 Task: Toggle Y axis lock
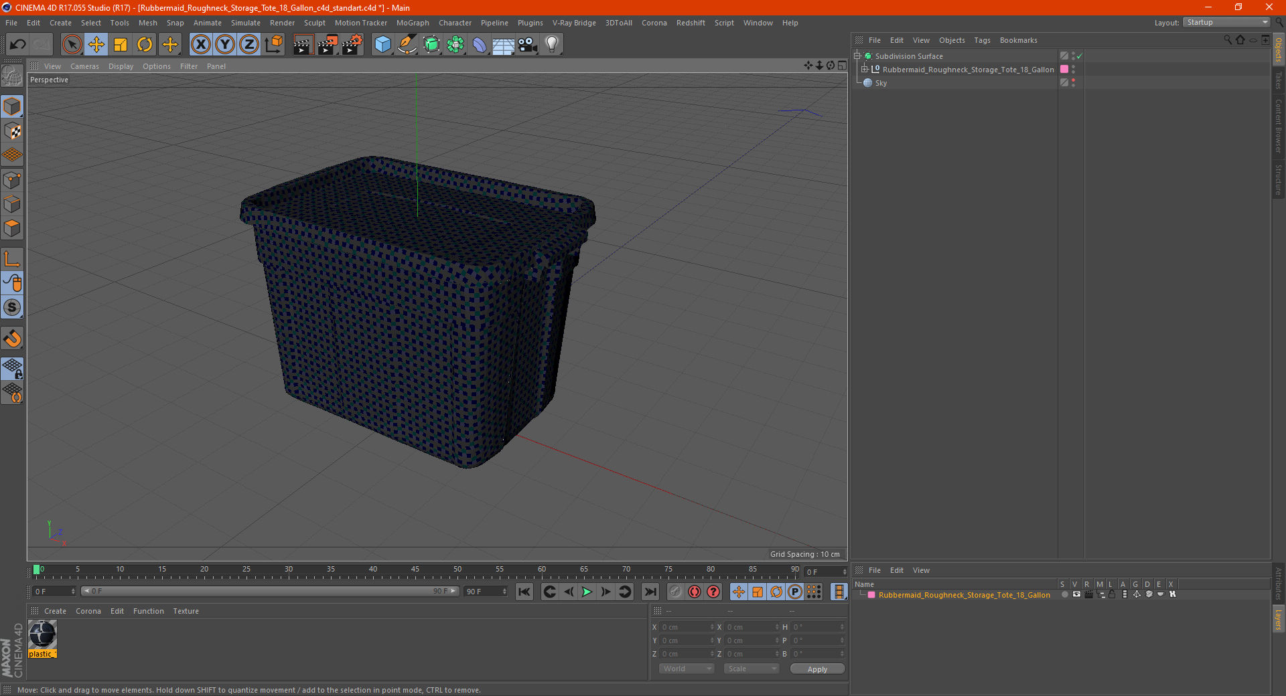(x=225, y=45)
